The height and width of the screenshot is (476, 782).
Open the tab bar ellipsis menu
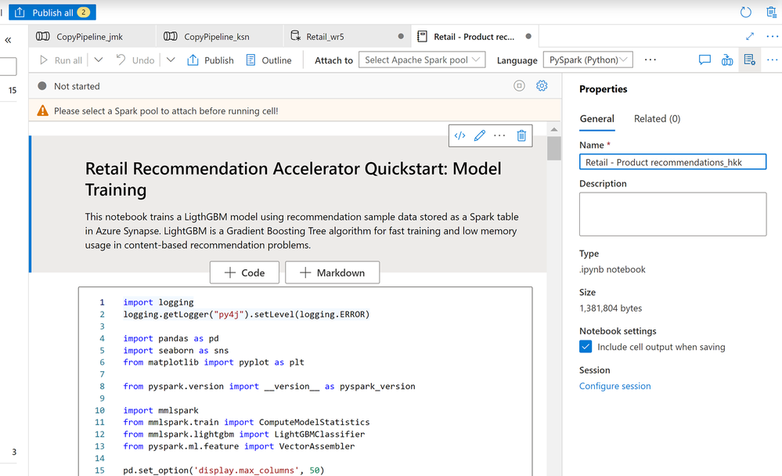772,37
